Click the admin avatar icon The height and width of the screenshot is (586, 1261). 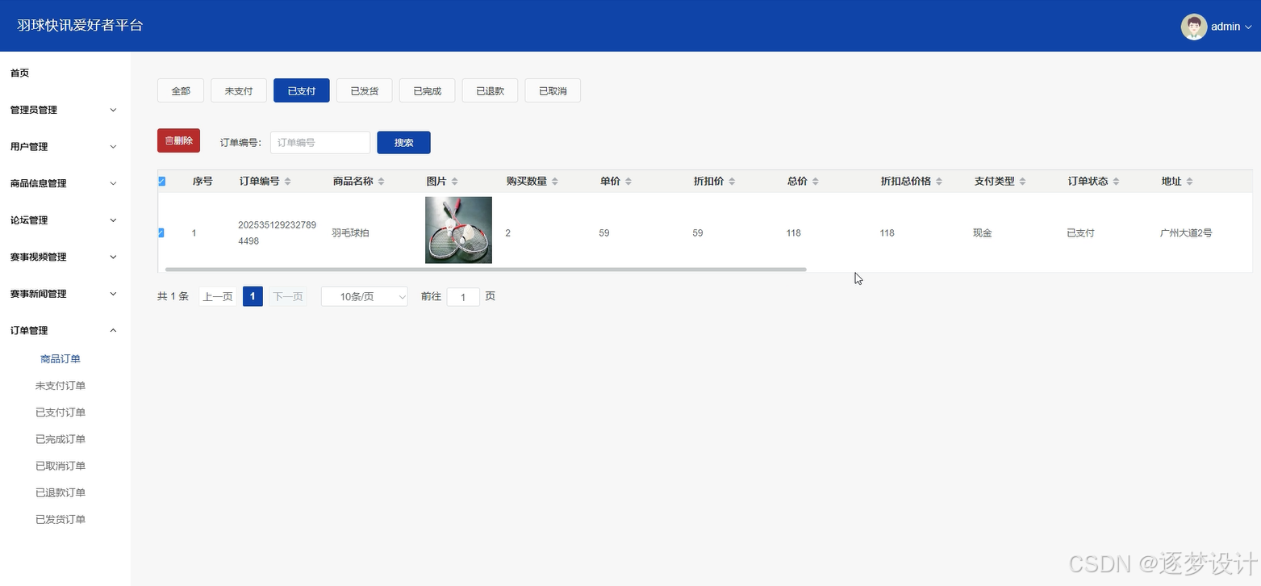click(1193, 26)
